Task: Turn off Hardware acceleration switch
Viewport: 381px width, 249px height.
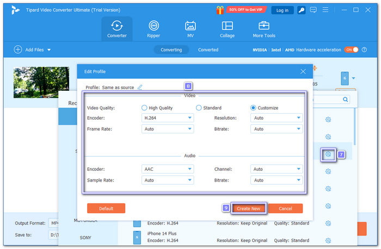Action: [x=351, y=49]
